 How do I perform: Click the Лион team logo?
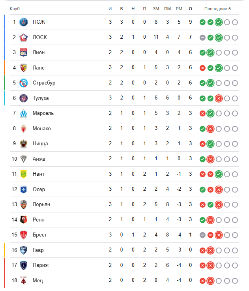pos(24,53)
